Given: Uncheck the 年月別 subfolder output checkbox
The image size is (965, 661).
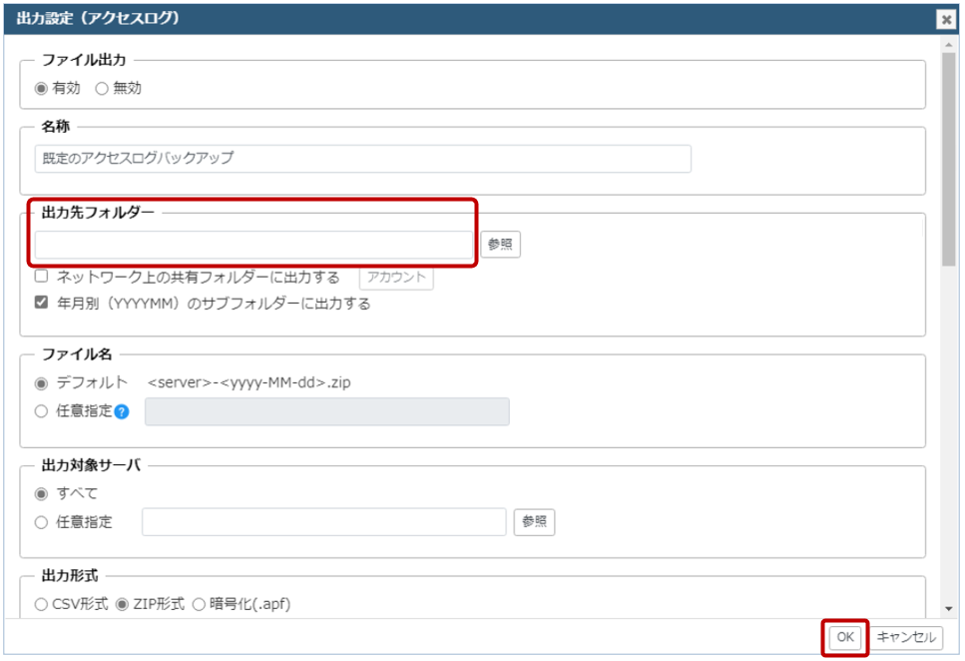Looking at the screenshot, I should (x=42, y=304).
